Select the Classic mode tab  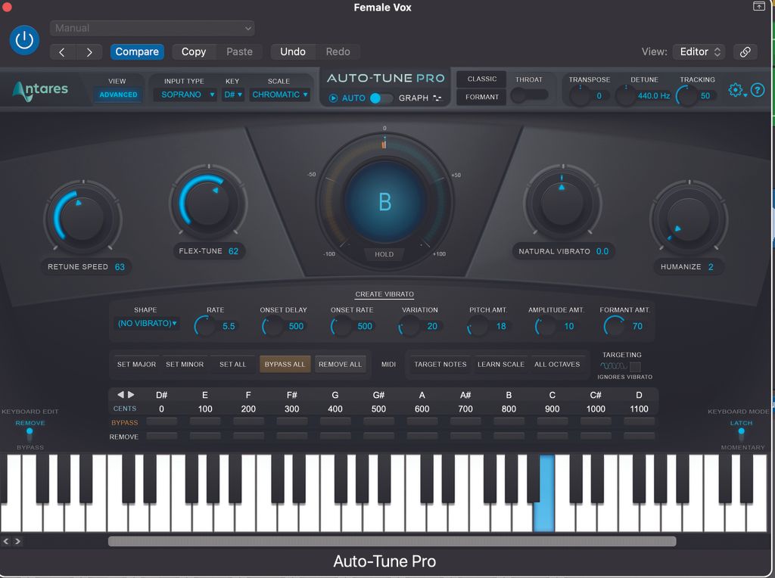pos(481,79)
